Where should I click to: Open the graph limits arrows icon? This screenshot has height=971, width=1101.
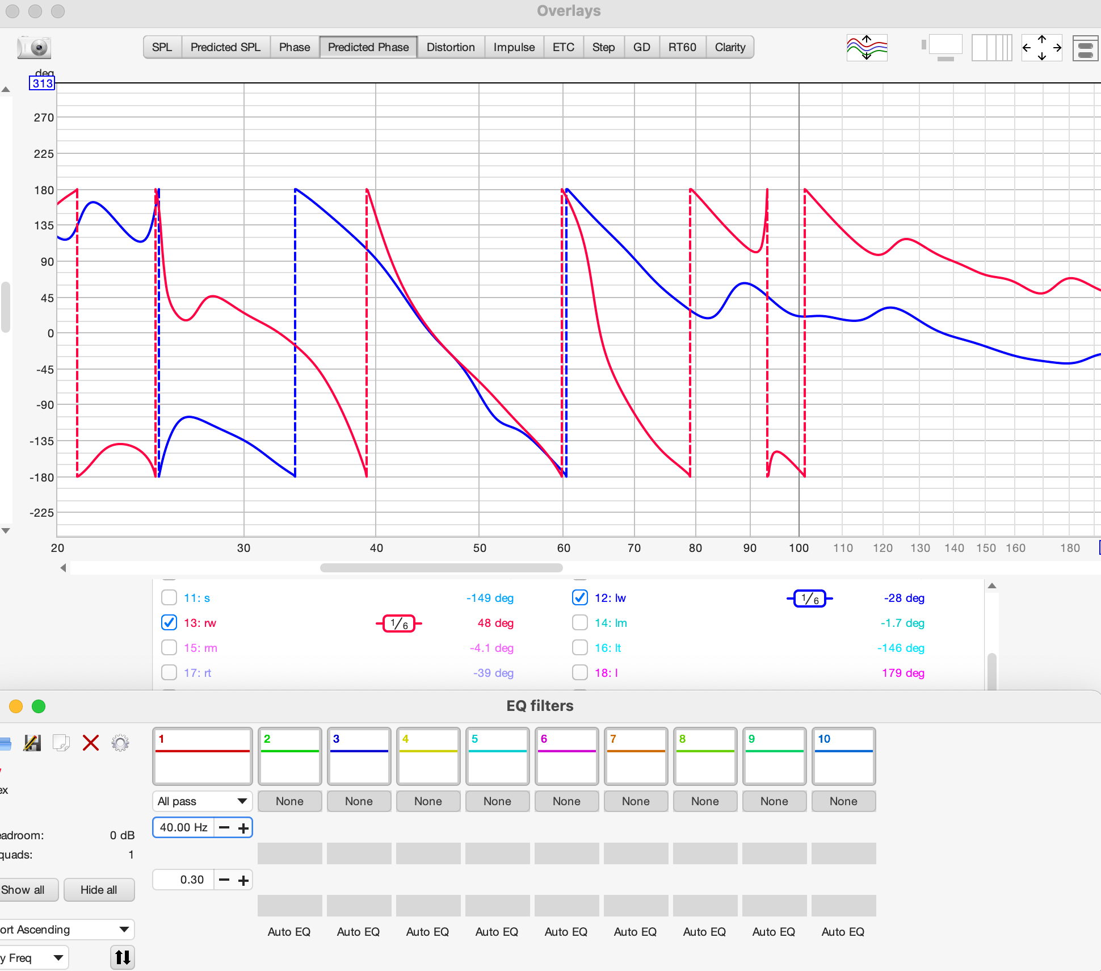tap(1041, 48)
